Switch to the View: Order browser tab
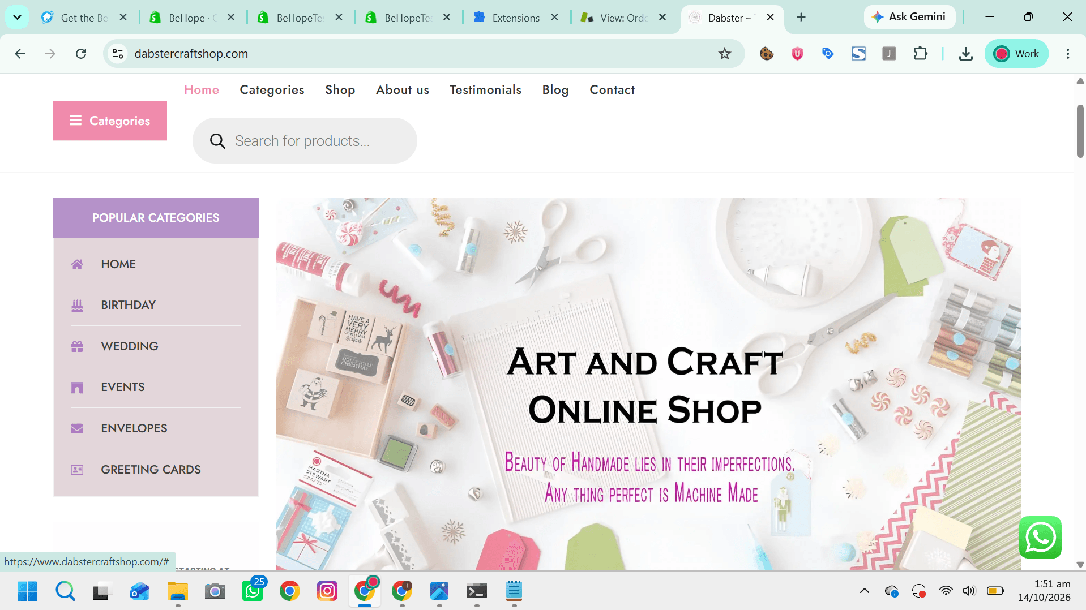 pyautogui.click(x=623, y=18)
